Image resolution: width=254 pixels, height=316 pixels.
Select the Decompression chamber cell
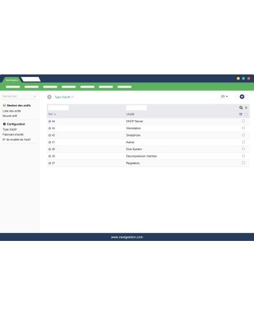point(141,156)
